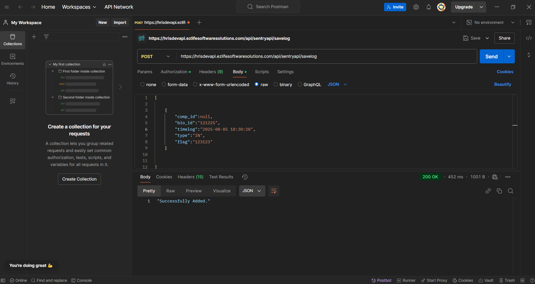Image resolution: width=535 pixels, height=284 pixels.
Task: Go forward with the right arrow
Action: (x=33, y=7)
